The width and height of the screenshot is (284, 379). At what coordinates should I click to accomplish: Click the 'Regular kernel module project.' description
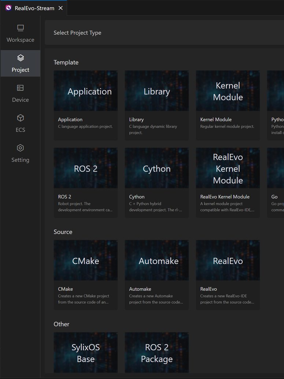227,126
